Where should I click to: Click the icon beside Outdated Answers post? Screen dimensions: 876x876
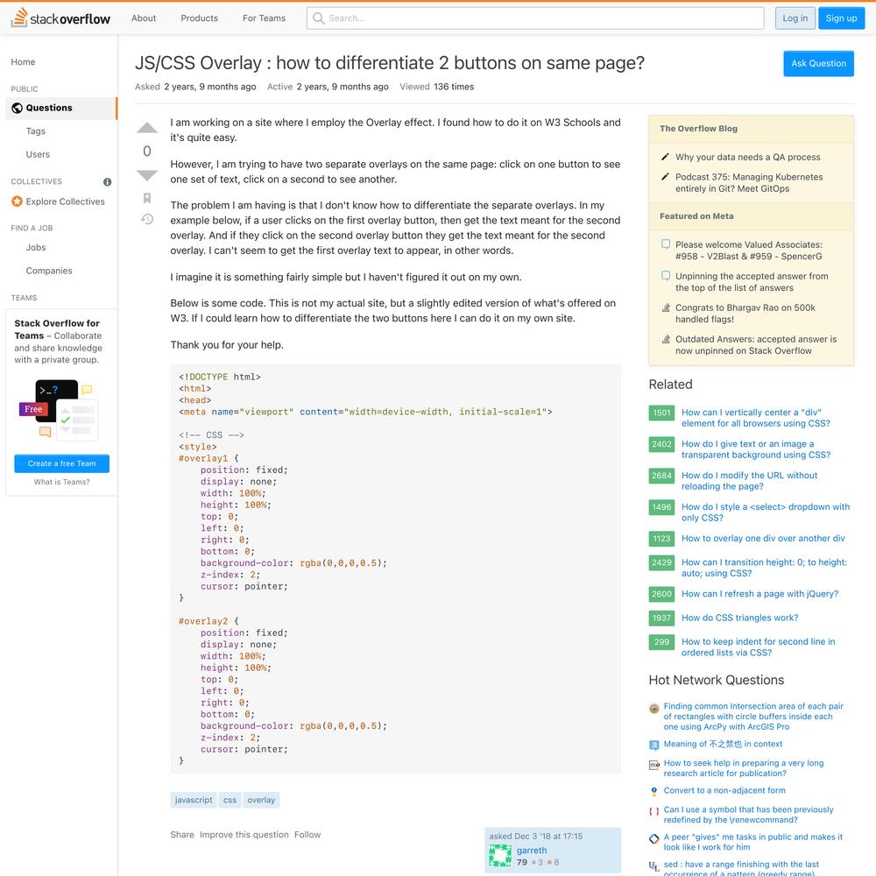click(666, 338)
